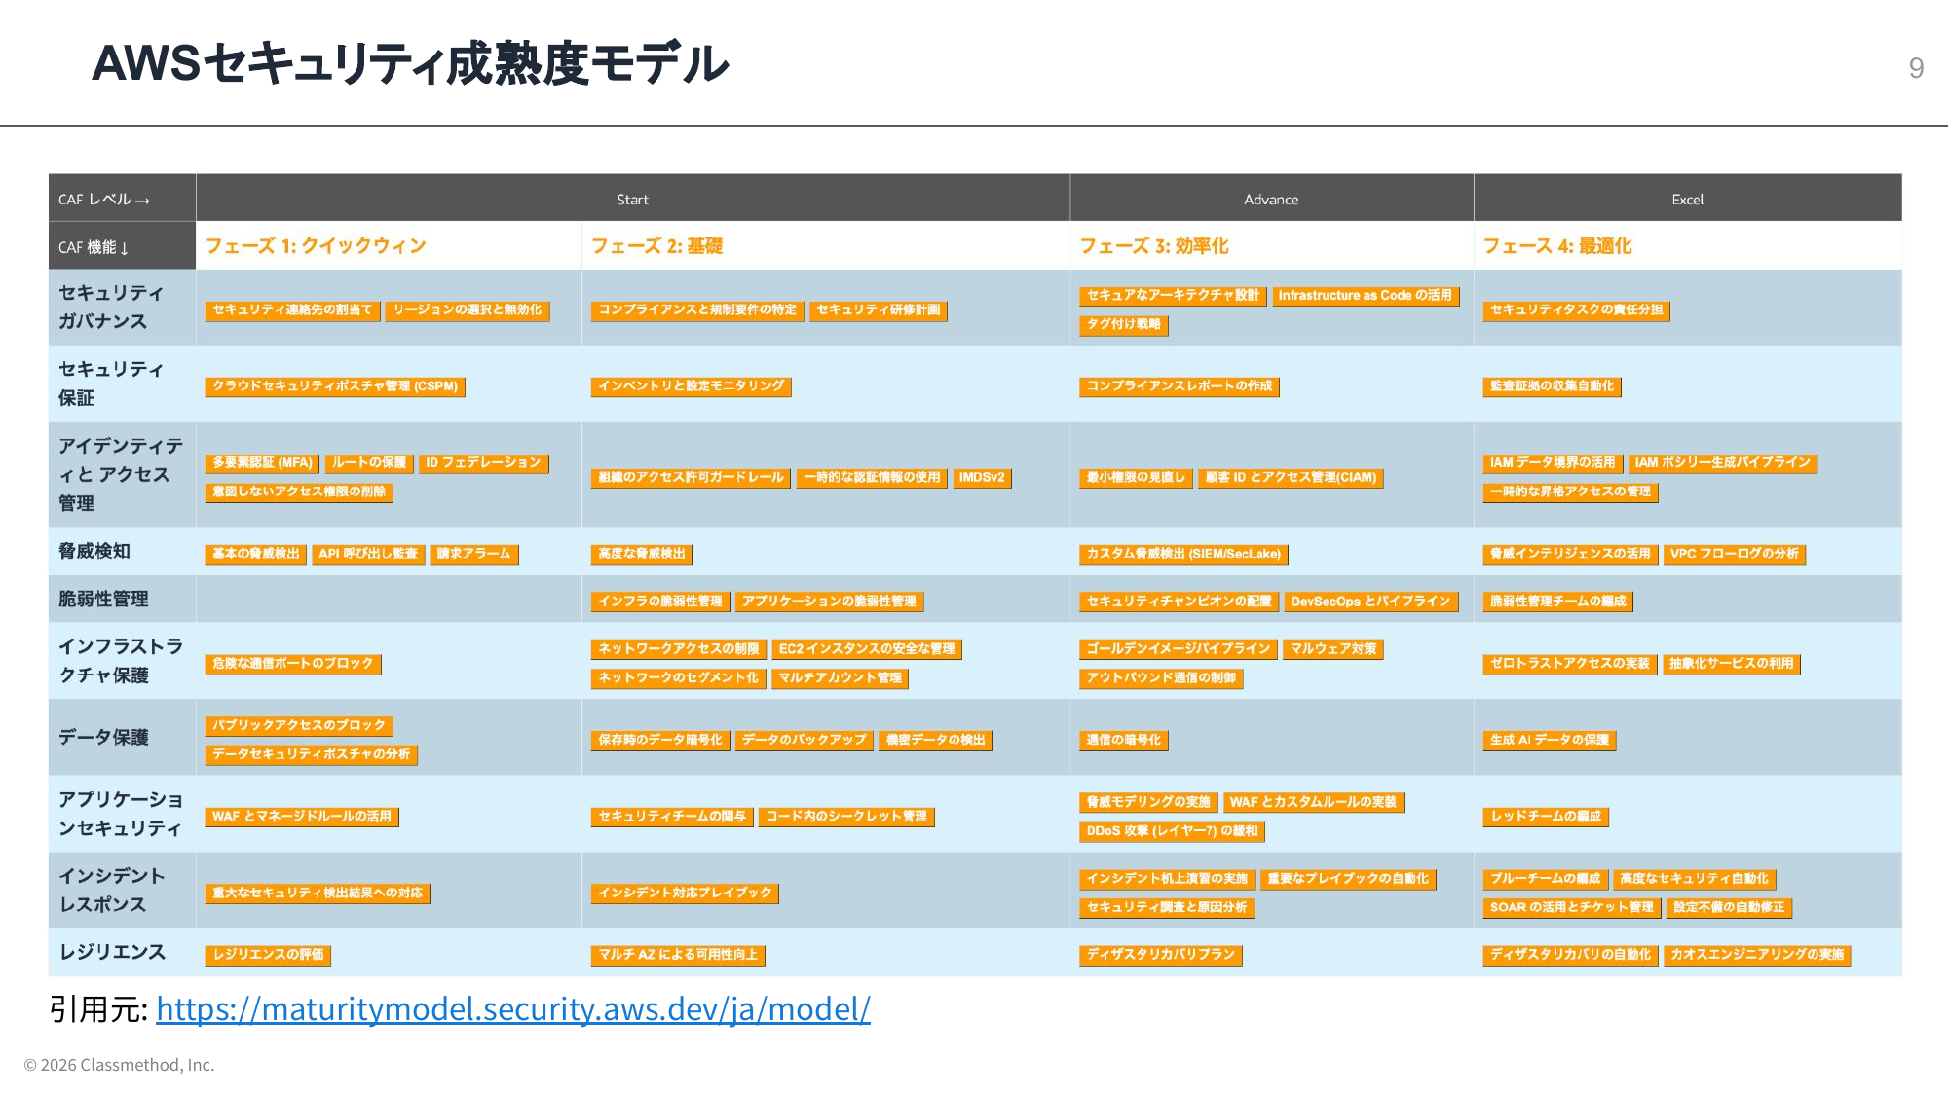Click the 'Start' column header
Screen dimensions: 1948x1095
tap(632, 199)
